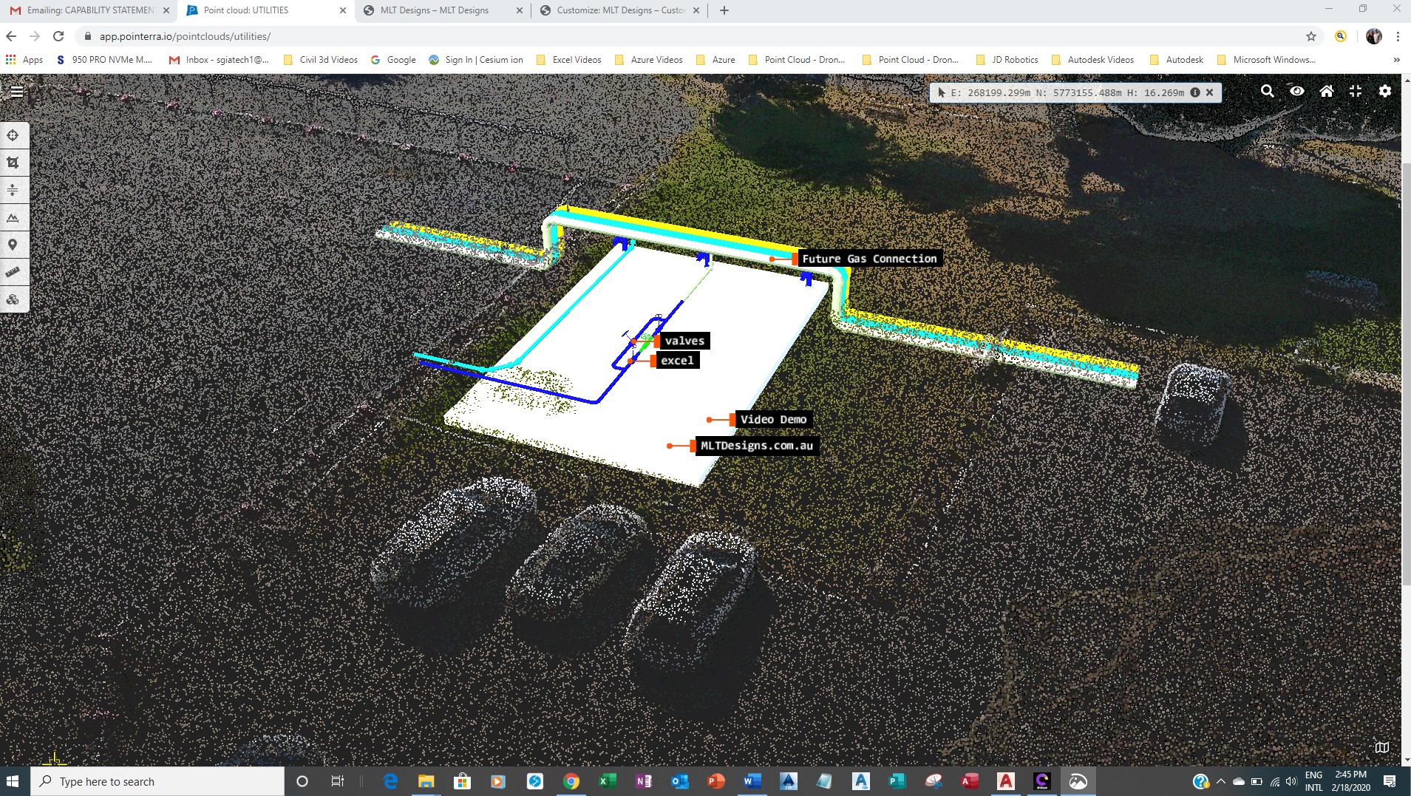Expand the hidden bookmarks chevron
Viewport: 1411px width, 796px height.
pos(1396,60)
